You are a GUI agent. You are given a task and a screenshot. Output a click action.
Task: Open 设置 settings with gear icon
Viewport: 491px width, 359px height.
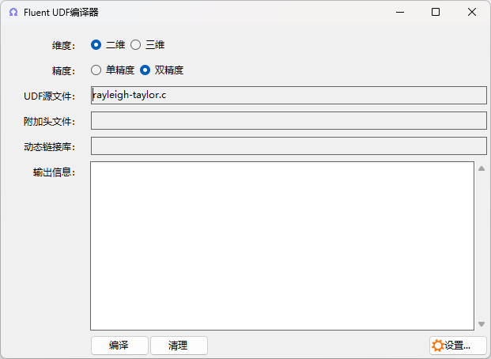[x=458, y=346]
